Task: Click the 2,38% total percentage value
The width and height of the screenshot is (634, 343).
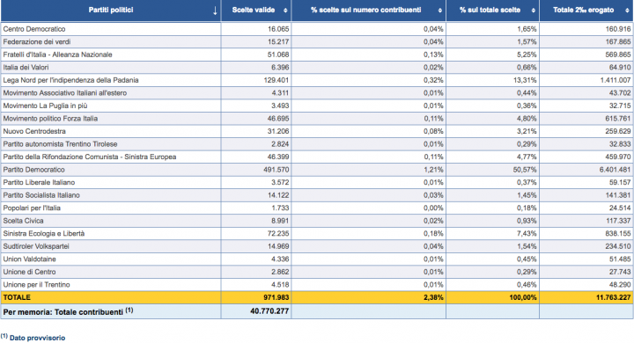Action: point(433,297)
